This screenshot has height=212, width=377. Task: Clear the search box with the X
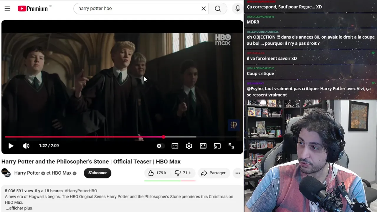204,9
